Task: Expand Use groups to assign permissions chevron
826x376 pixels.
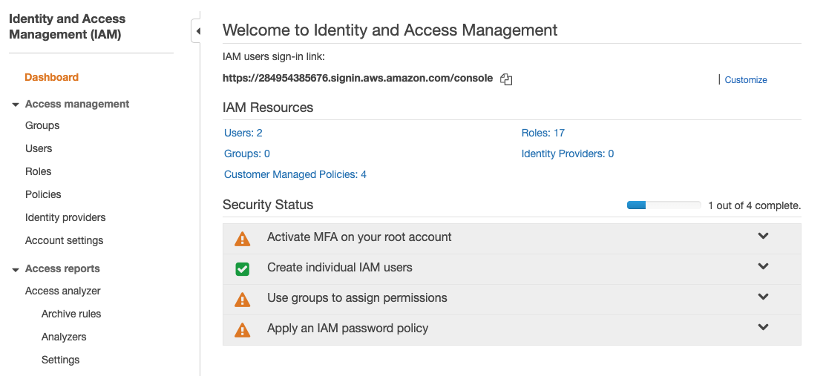Action: [x=763, y=297]
